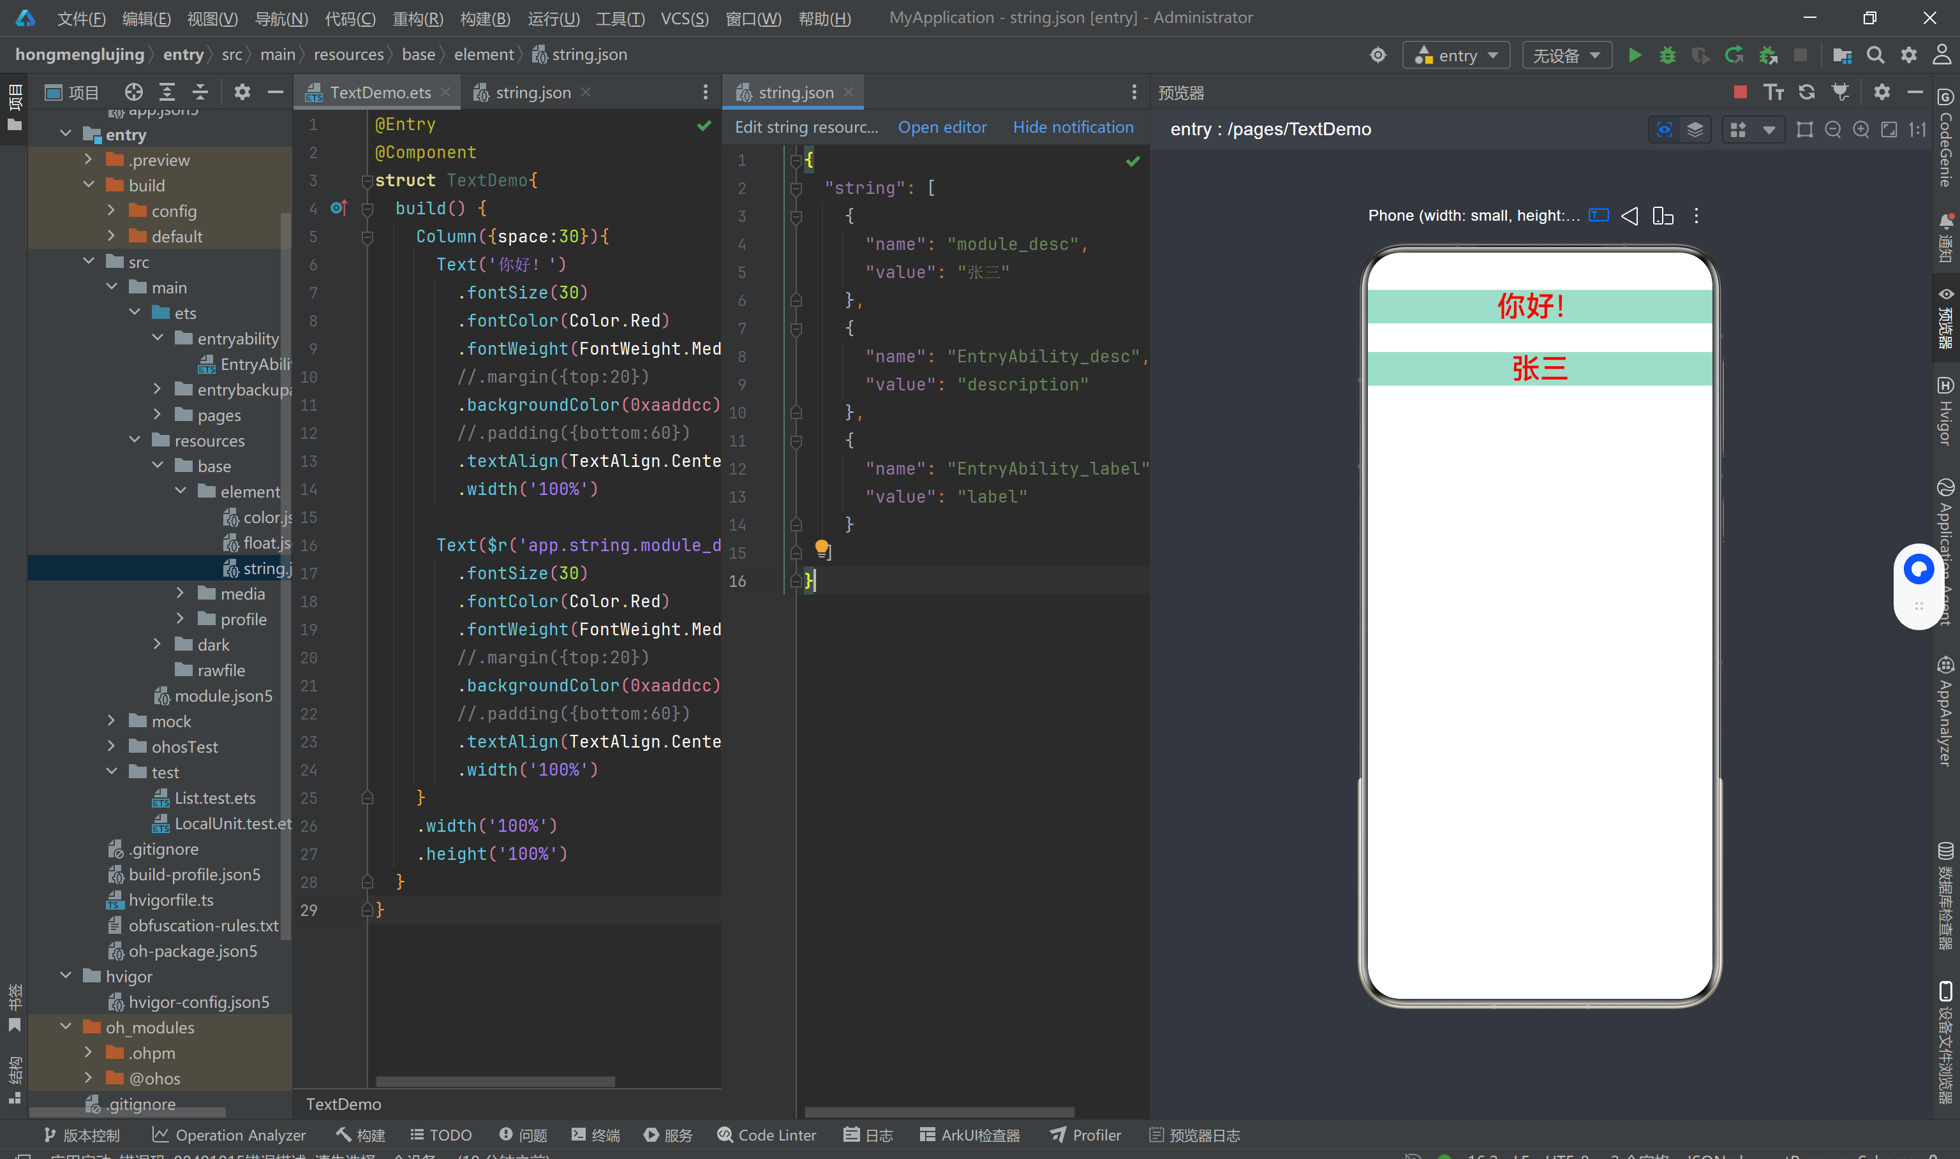Show preview frame bounds icon

(1804, 129)
